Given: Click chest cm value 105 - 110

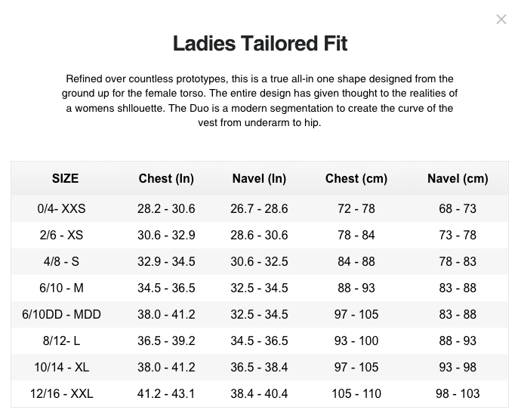Looking at the screenshot, I should tap(356, 394).
